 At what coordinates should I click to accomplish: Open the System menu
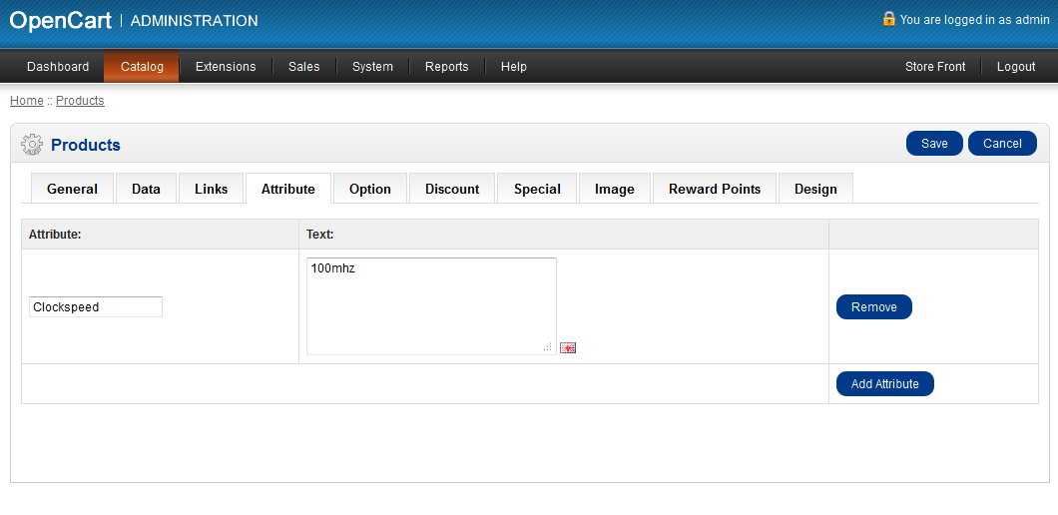tap(372, 67)
